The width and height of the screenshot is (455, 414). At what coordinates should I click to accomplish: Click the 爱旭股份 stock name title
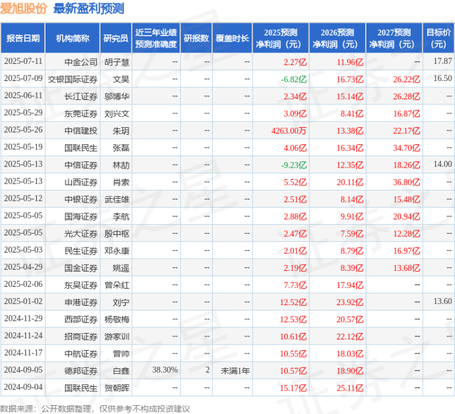(x=25, y=9)
